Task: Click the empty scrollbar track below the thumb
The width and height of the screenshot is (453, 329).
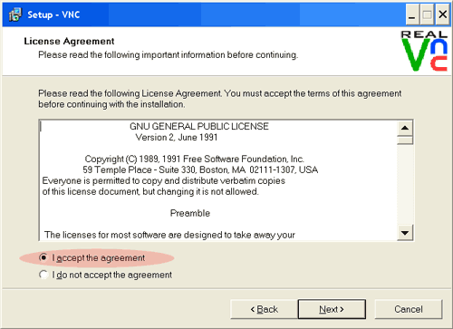Action: click(405, 185)
